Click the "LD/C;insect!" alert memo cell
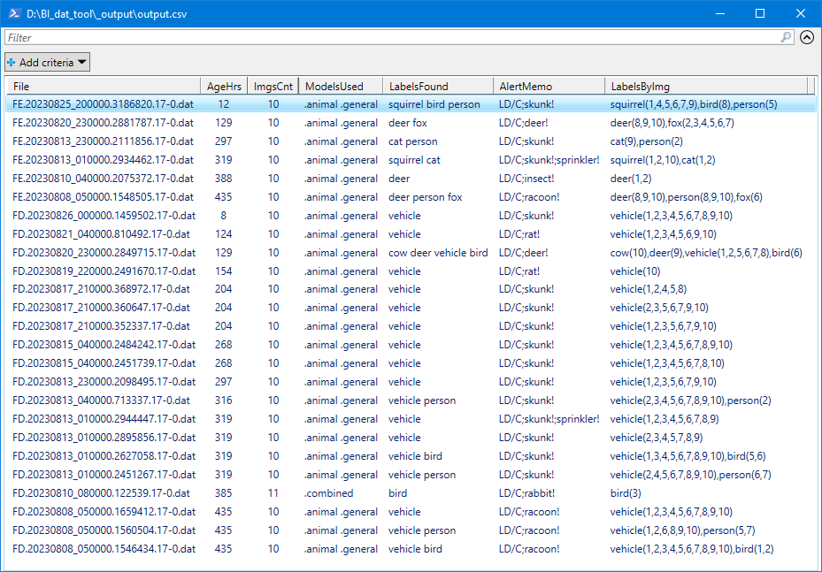822x572 pixels. (526, 179)
